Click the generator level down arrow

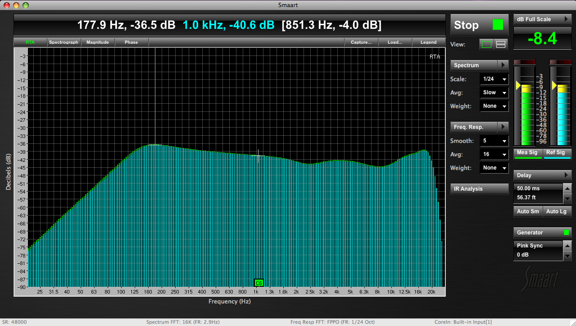pos(567,256)
